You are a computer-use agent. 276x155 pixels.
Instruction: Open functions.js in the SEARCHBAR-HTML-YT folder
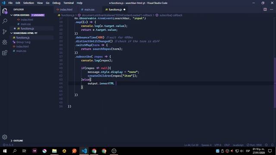[x=23, y=37]
